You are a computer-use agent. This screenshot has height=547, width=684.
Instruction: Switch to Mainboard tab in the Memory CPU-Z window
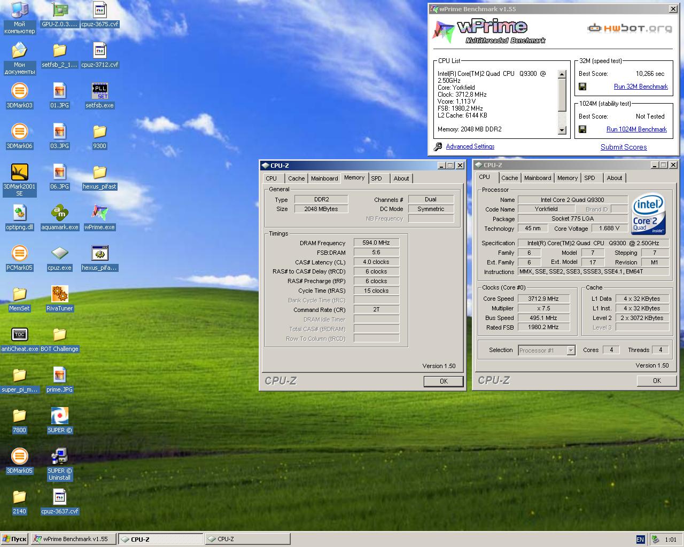(x=324, y=178)
